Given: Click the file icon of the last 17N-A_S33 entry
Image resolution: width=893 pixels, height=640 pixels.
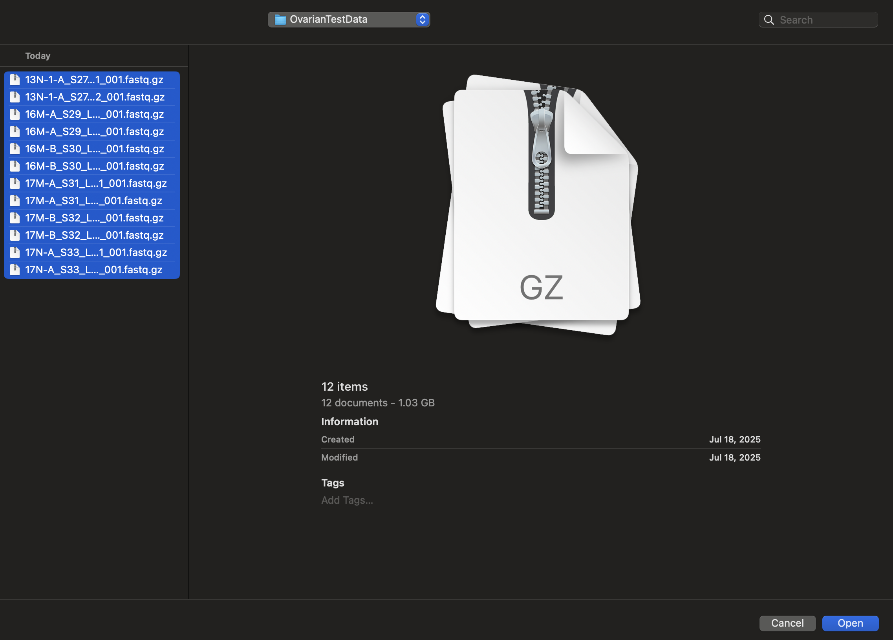Looking at the screenshot, I should 15,270.
